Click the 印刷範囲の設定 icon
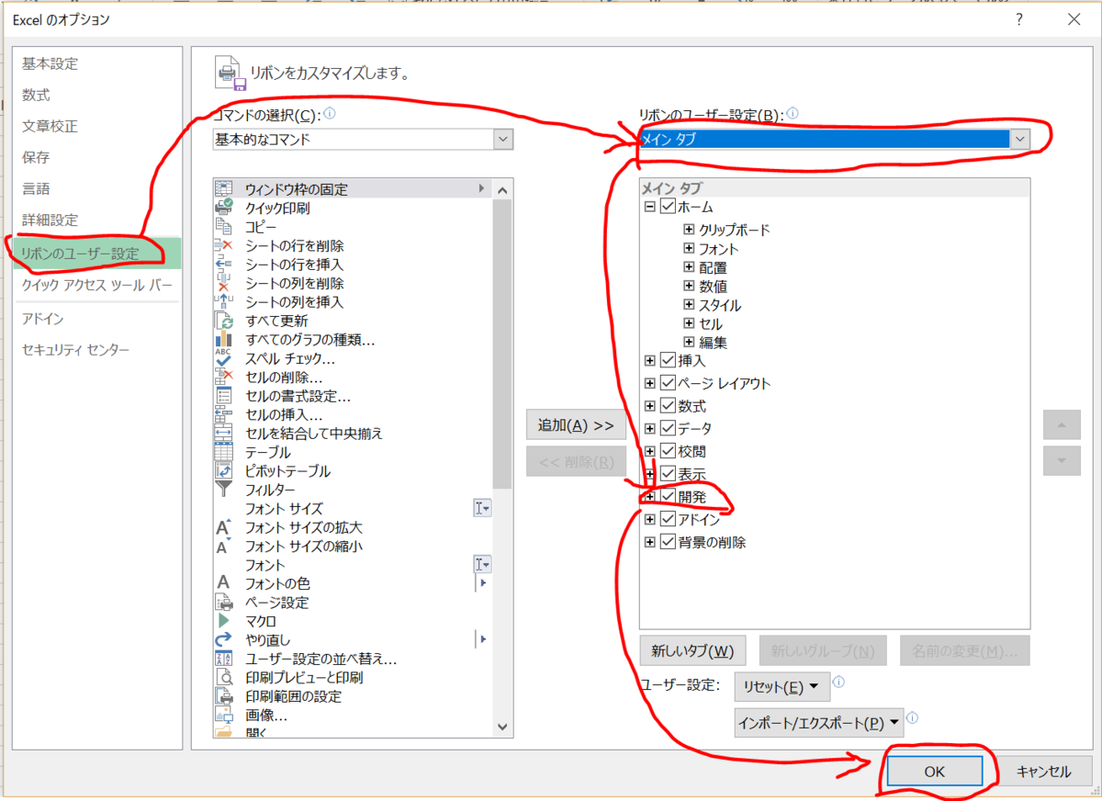This screenshot has width=1102, height=801. point(223,696)
